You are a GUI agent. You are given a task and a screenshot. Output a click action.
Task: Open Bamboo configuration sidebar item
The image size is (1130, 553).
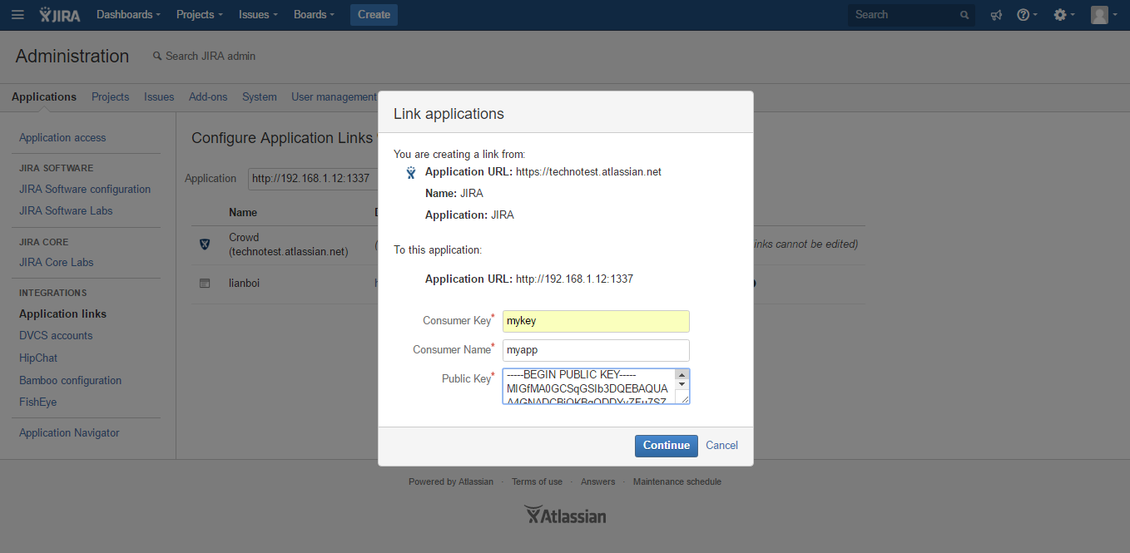[71, 381]
